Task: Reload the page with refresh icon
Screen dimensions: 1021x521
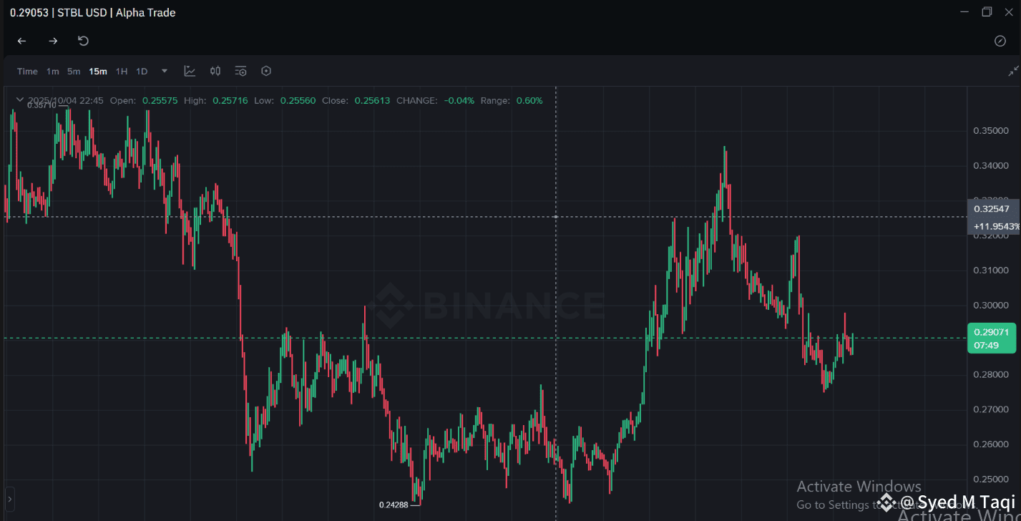Action: [x=83, y=41]
